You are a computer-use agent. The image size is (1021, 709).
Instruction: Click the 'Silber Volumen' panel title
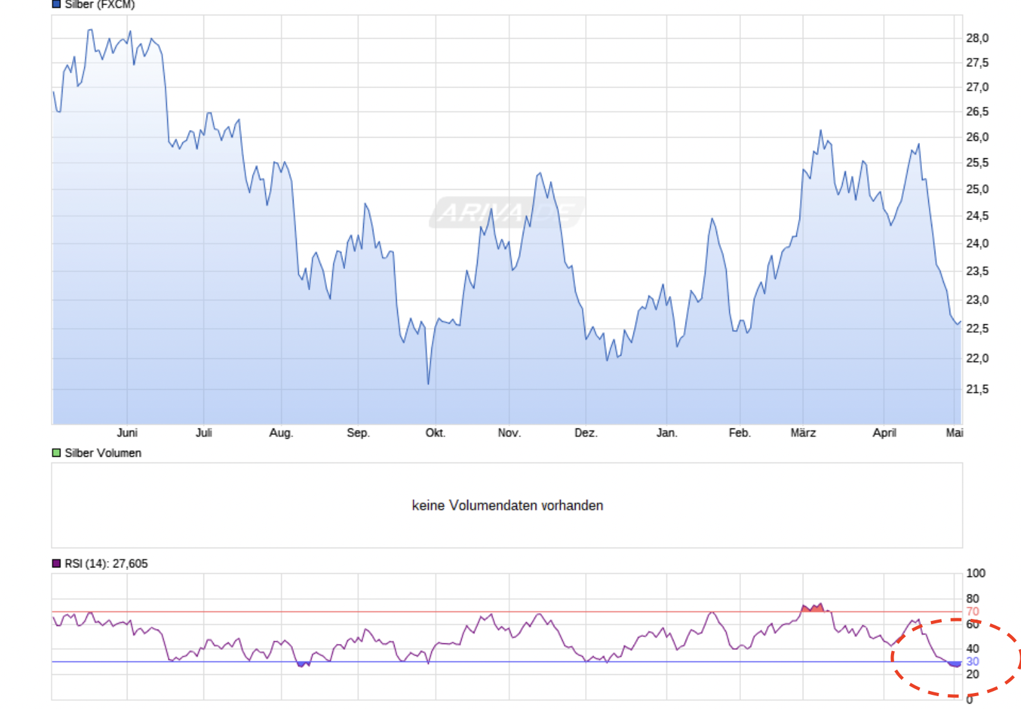coord(103,453)
